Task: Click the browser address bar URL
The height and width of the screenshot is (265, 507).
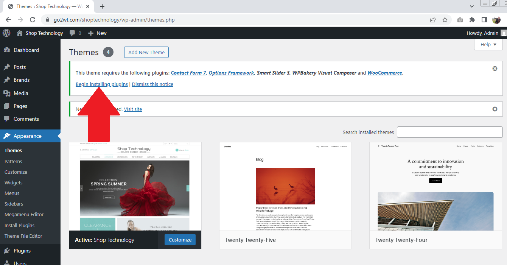Action: 114,20
